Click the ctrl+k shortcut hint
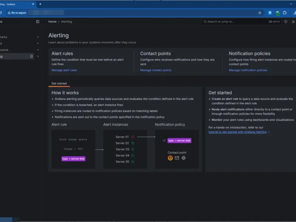 (x=274, y=21)
